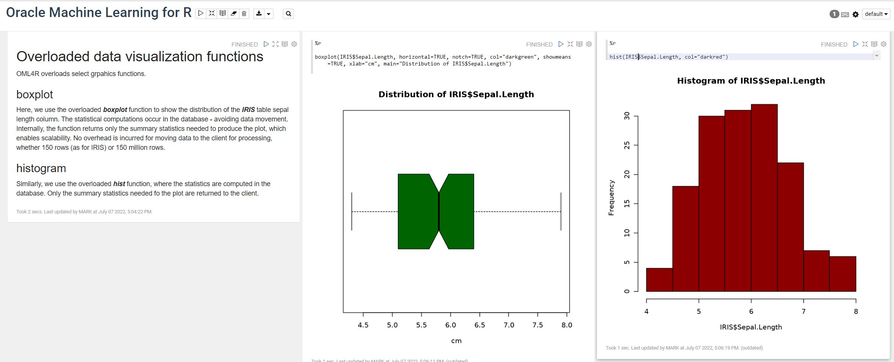Viewport: 894px width, 362px height.
Task: Toggle editor visibility of the markdown paragraph
Action: (x=275, y=44)
